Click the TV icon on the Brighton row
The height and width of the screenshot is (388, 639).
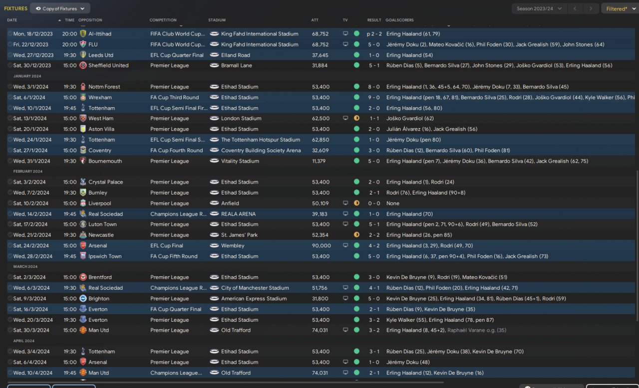tap(345, 299)
